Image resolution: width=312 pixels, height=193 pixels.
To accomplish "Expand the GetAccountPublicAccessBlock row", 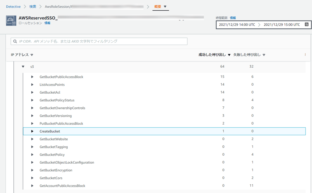I will 32,186.
